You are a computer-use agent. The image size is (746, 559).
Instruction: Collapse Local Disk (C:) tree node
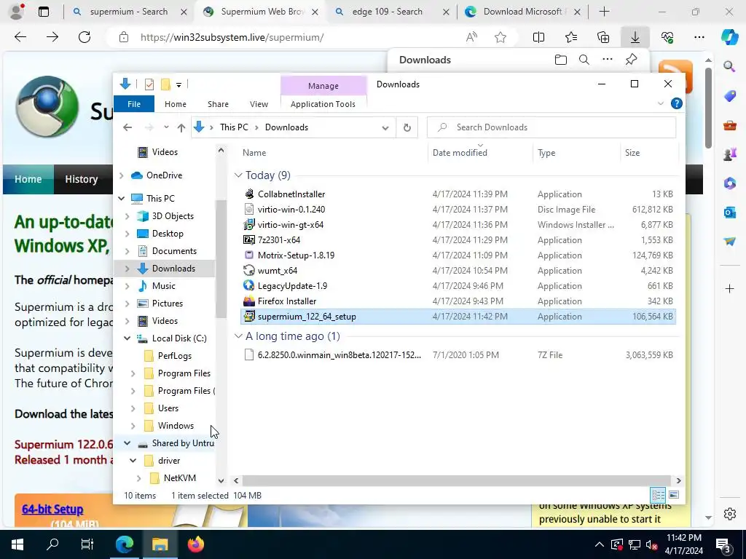(x=127, y=338)
